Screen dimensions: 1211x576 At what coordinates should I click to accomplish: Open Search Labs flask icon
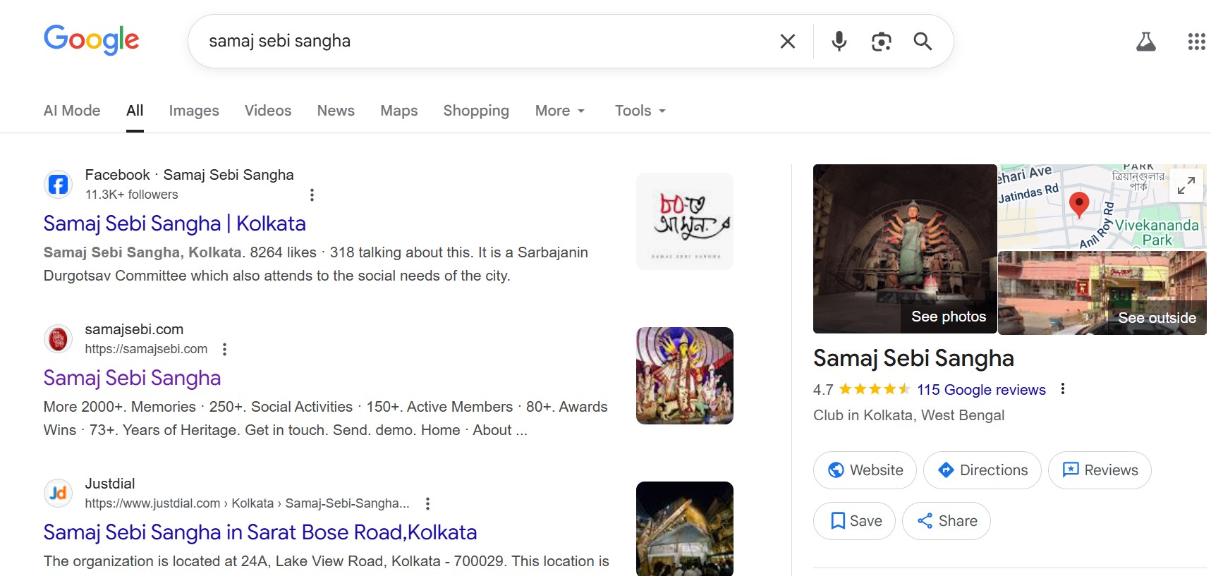tap(1145, 42)
